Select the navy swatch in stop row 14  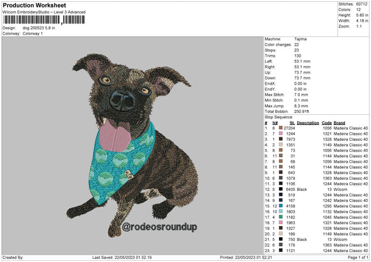[x=281, y=200]
